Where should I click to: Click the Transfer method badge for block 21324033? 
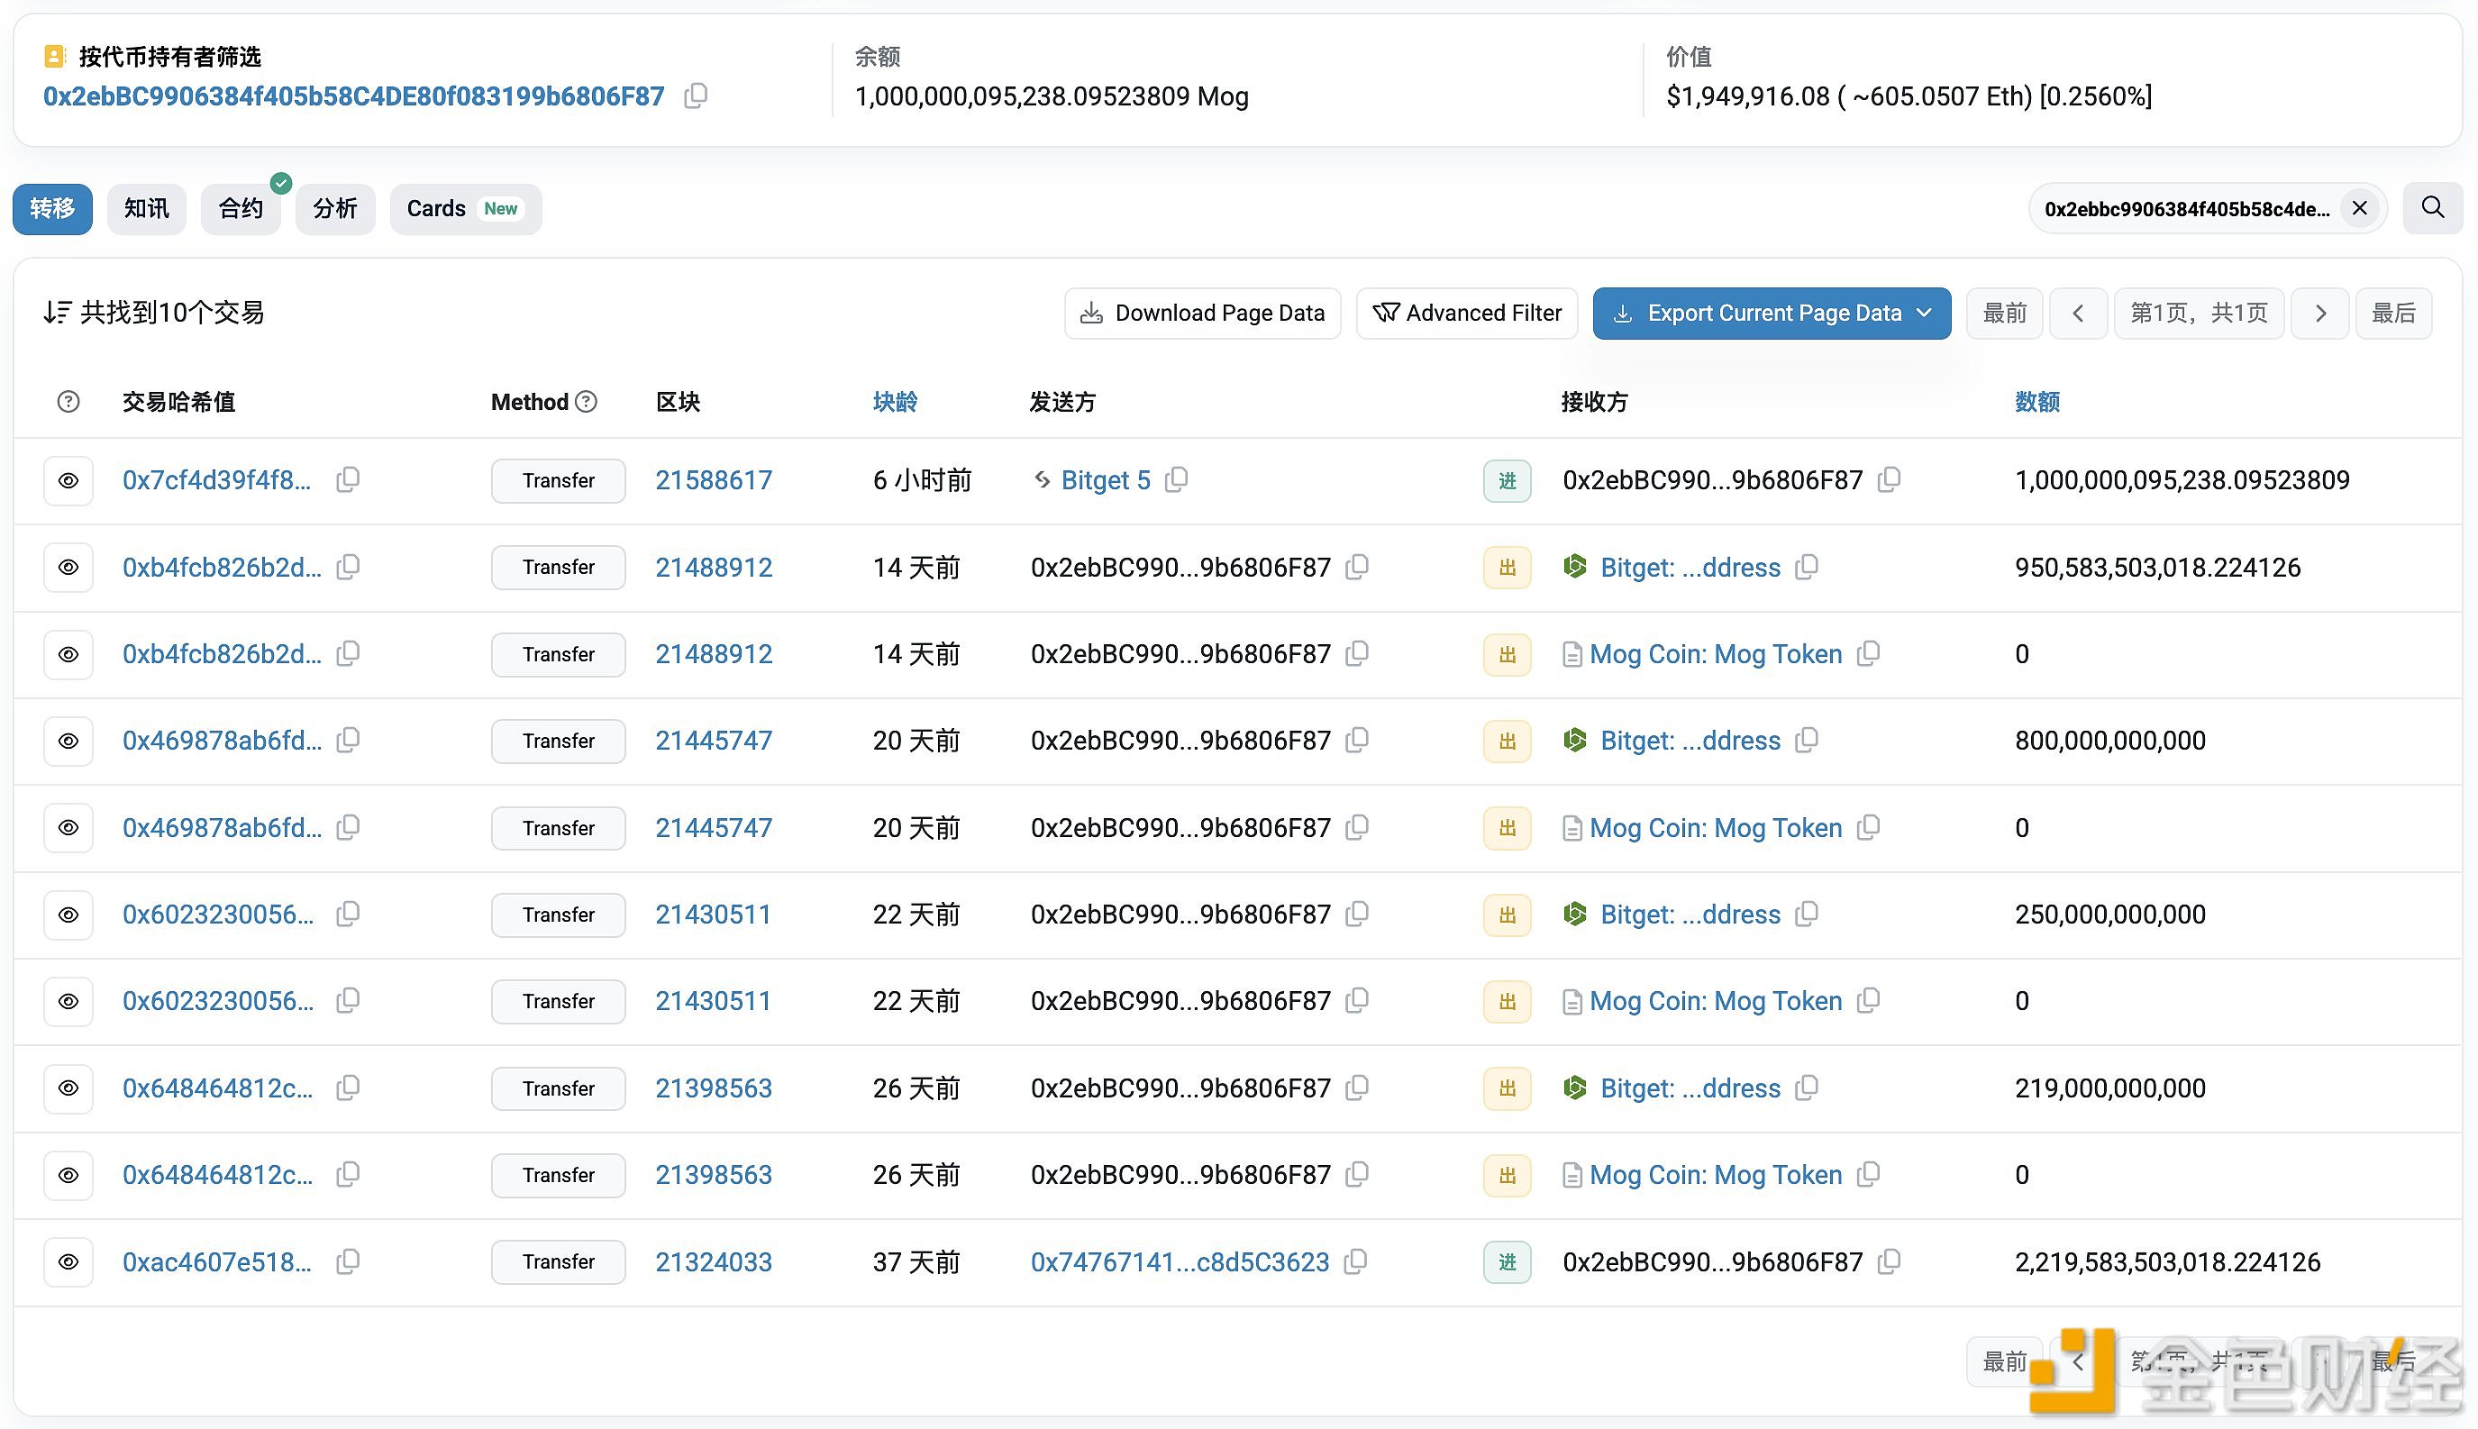(559, 1261)
